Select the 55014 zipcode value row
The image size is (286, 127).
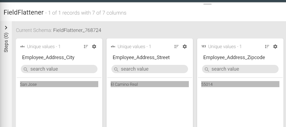[x=240, y=84]
